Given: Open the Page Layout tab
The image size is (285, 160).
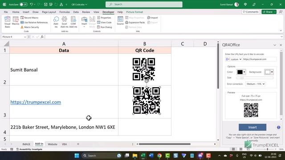Looking at the screenshot, I should (49, 12).
